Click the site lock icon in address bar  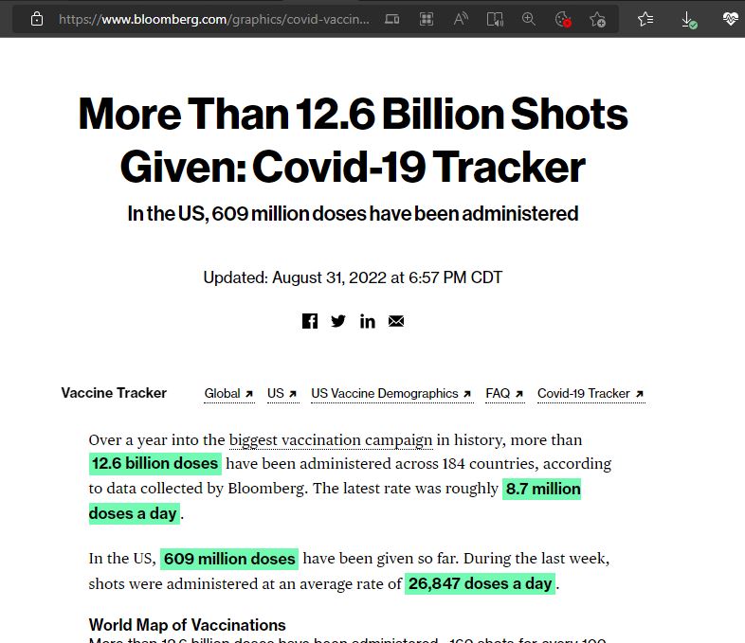pos(37,19)
